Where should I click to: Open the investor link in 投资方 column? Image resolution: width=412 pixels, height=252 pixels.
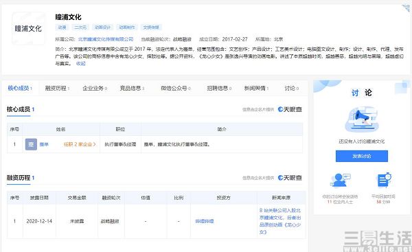click(205, 221)
